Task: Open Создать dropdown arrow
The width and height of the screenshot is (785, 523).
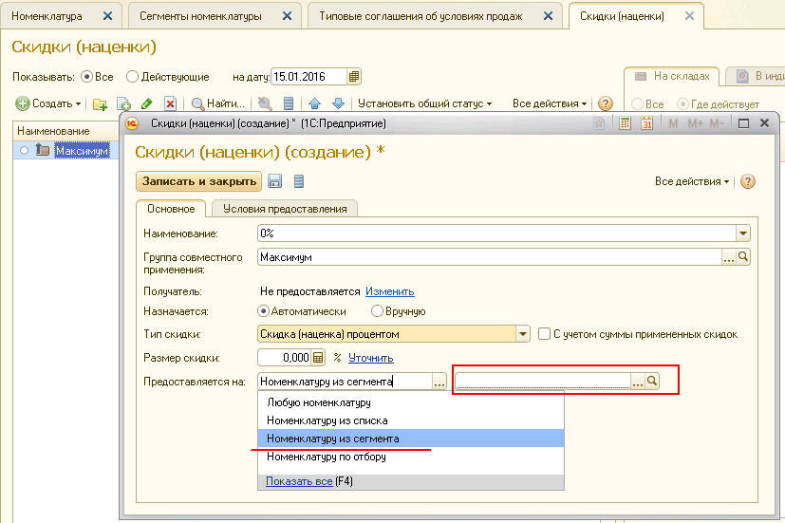Action: (78, 104)
